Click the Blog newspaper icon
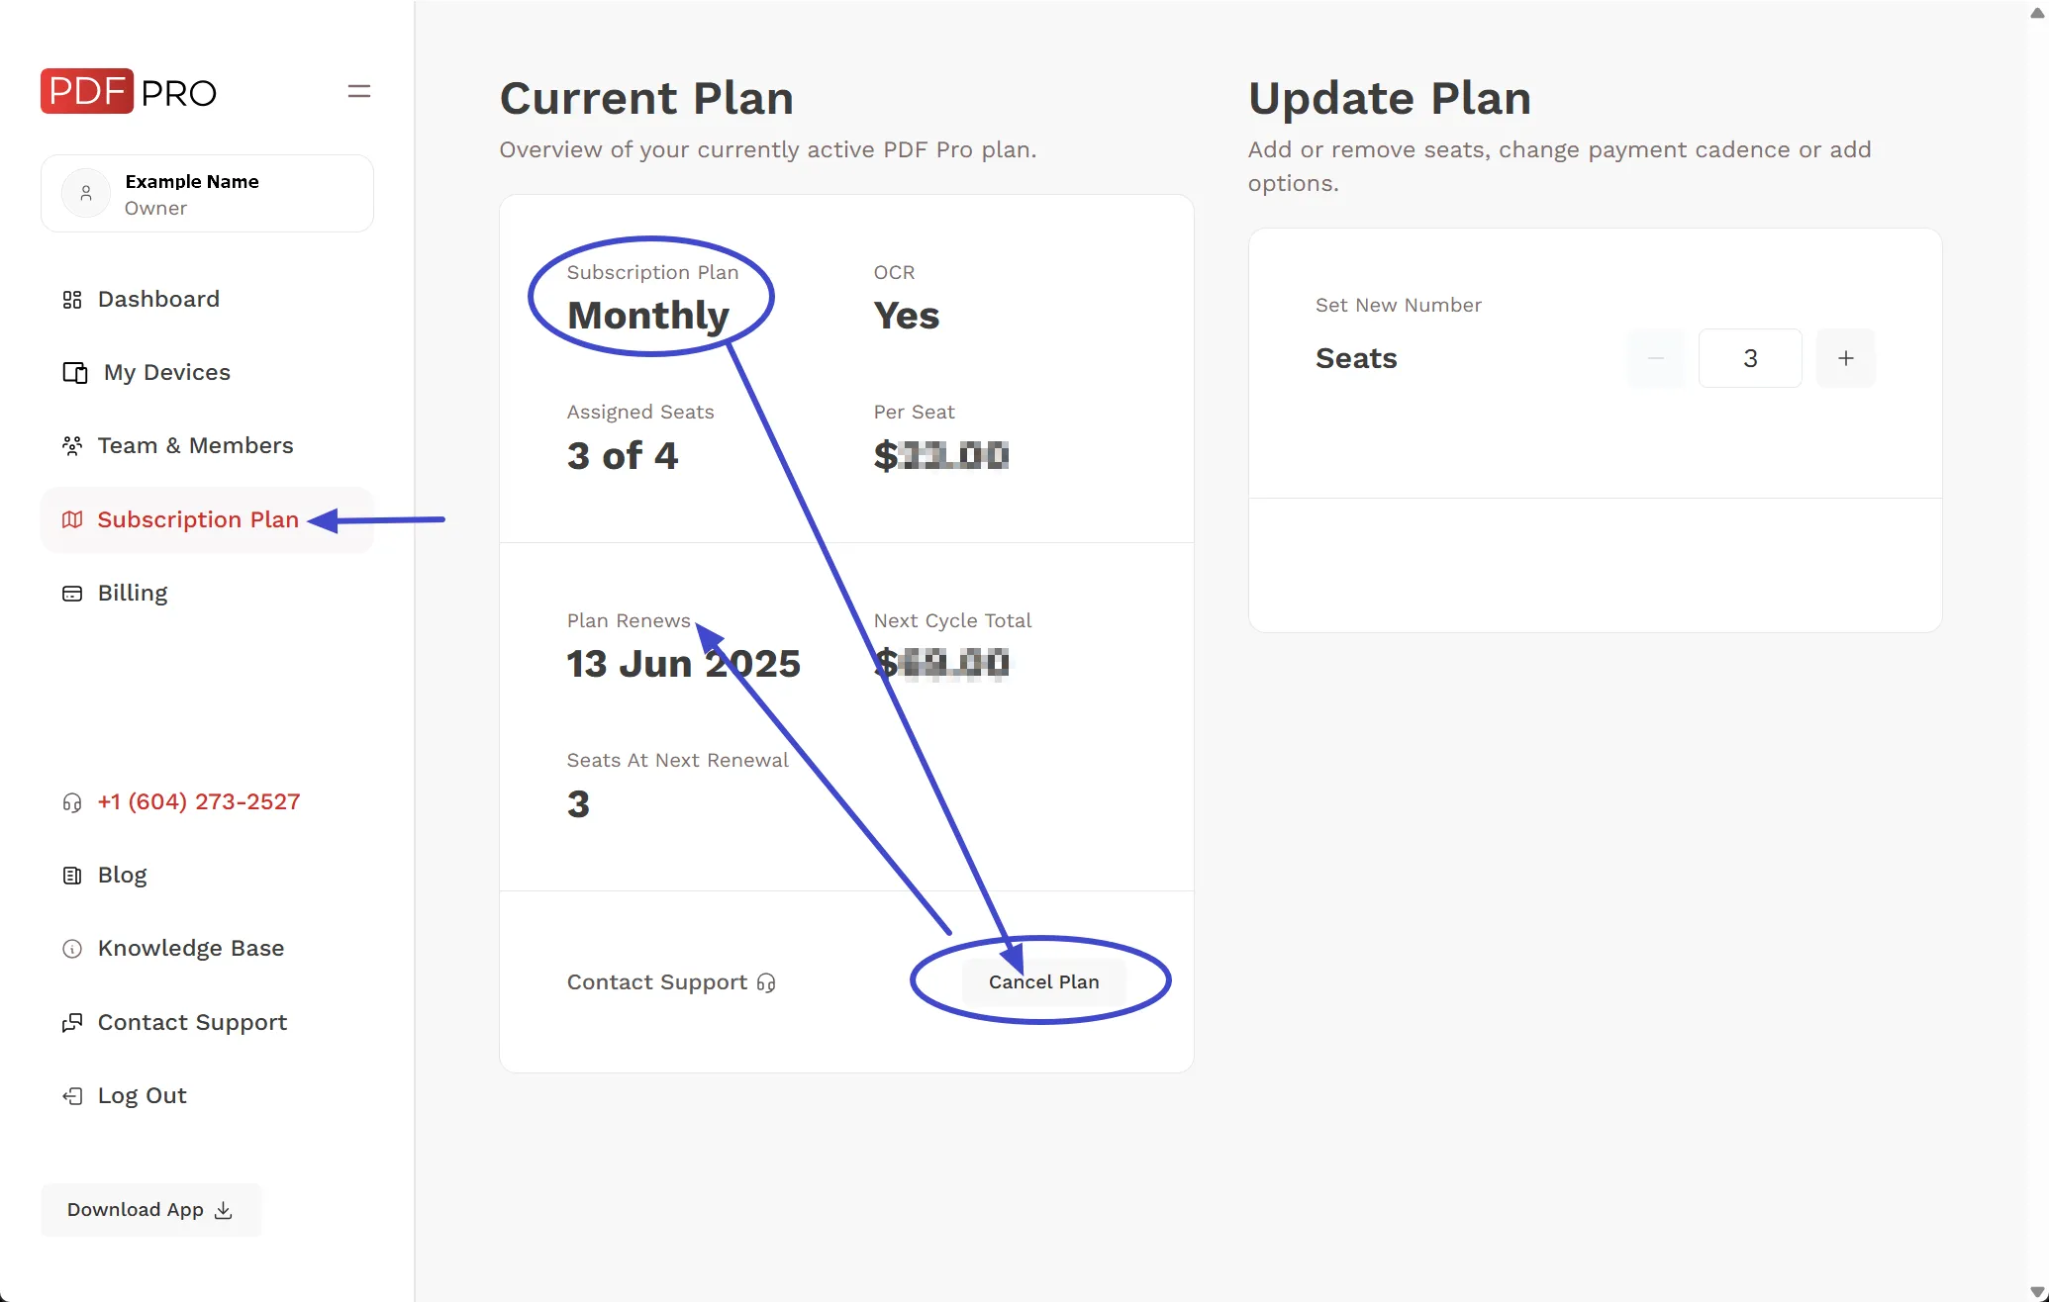 click(72, 876)
